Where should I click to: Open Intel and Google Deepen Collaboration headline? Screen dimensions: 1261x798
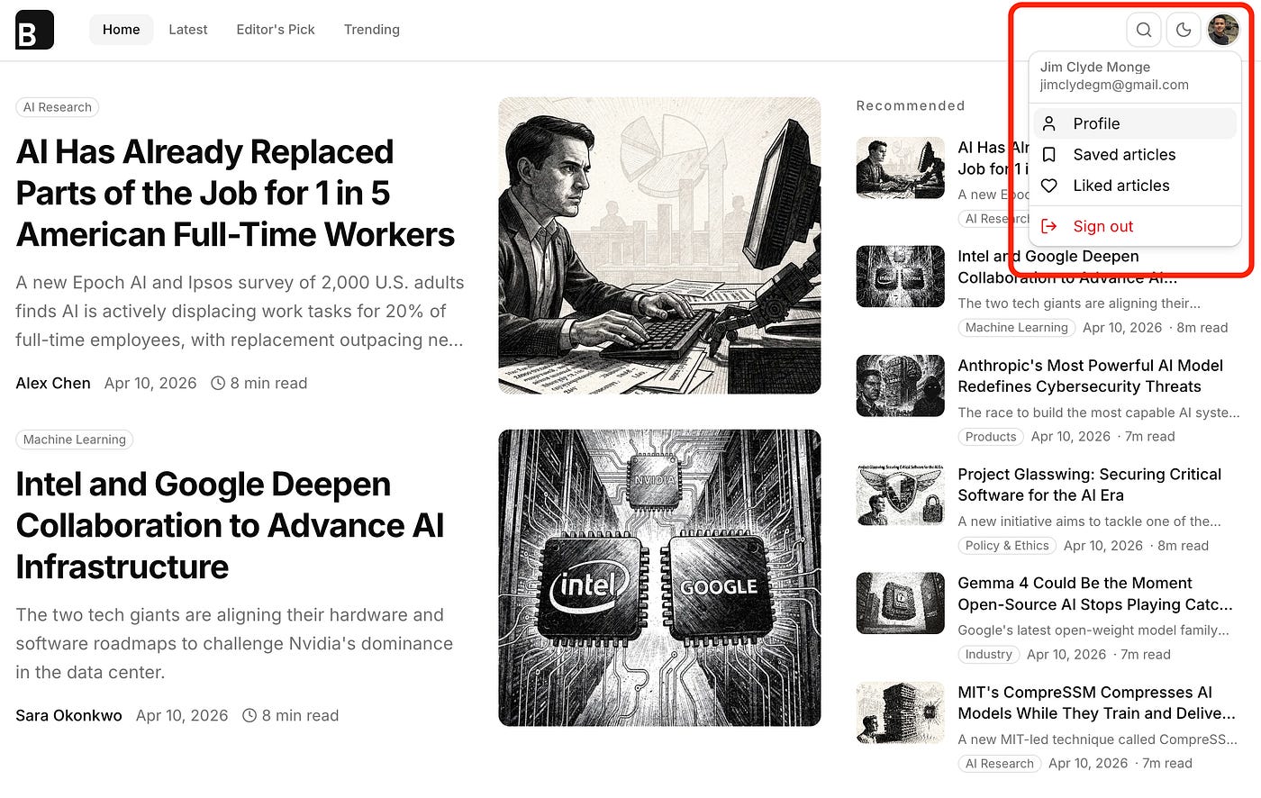coord(231,525)
